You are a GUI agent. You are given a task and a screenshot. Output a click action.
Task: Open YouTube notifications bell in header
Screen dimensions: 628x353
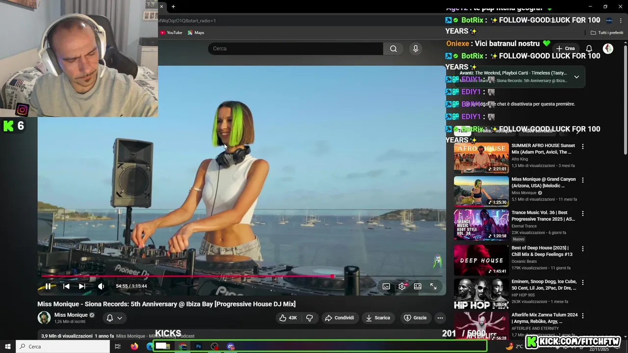589,49
